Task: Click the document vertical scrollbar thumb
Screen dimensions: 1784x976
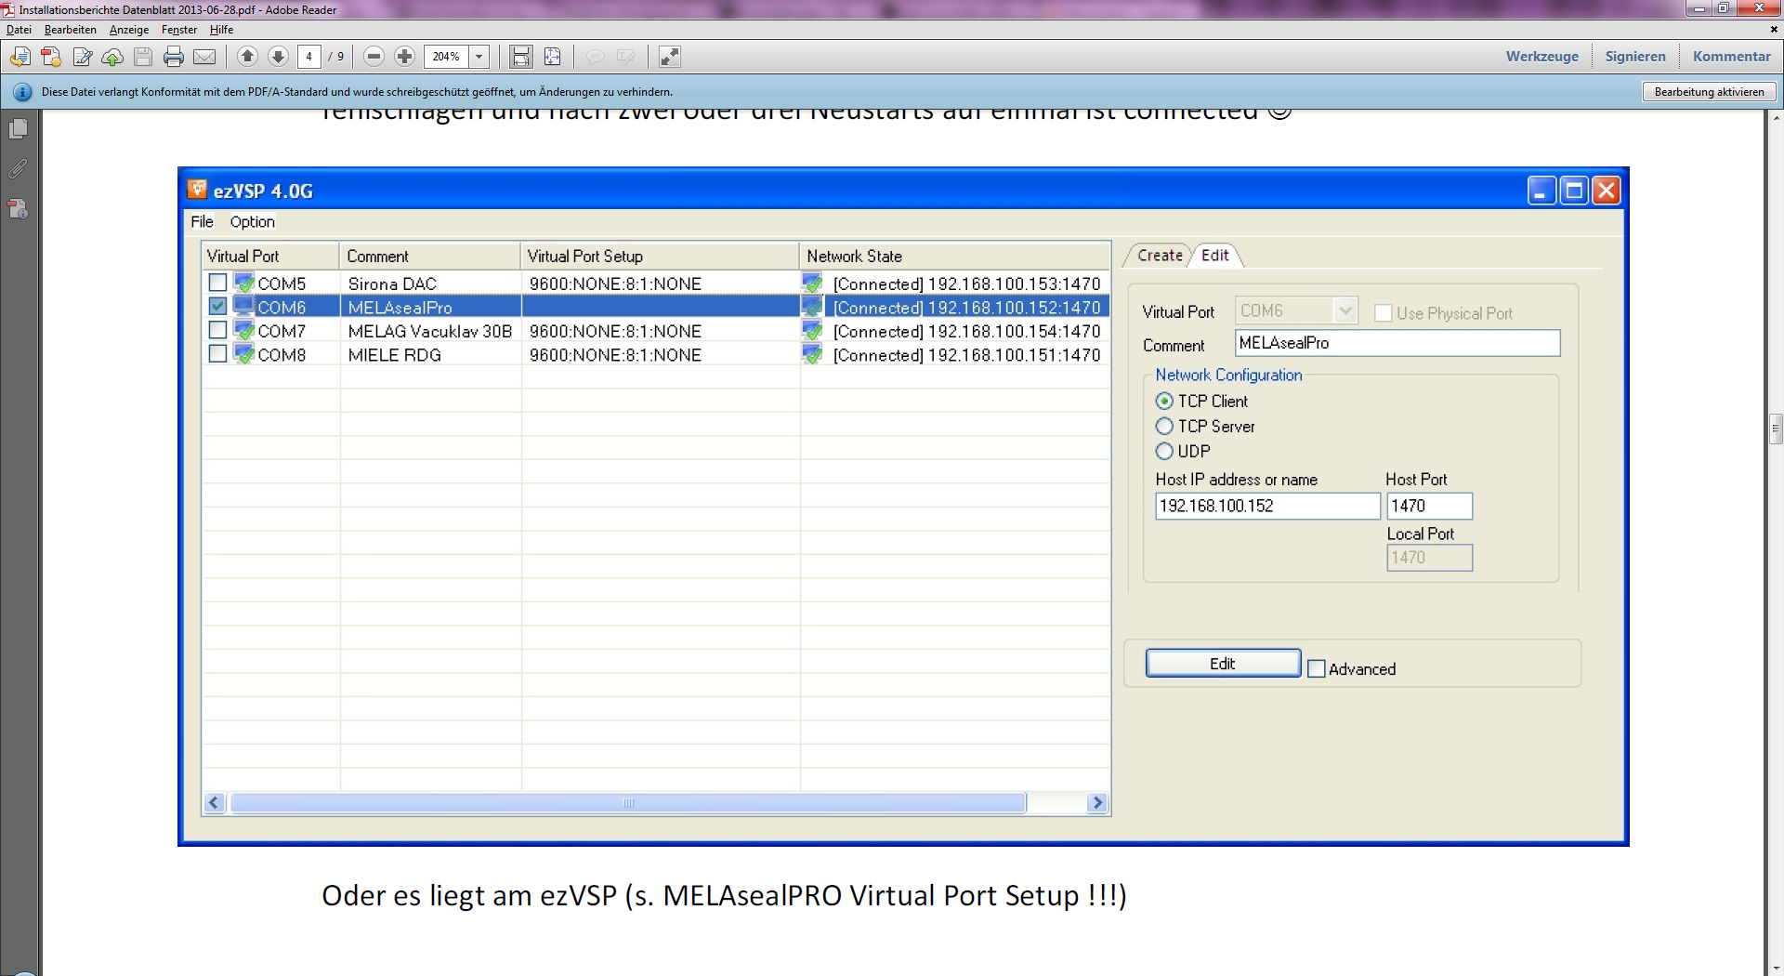Action: [x=1776, y=429]
